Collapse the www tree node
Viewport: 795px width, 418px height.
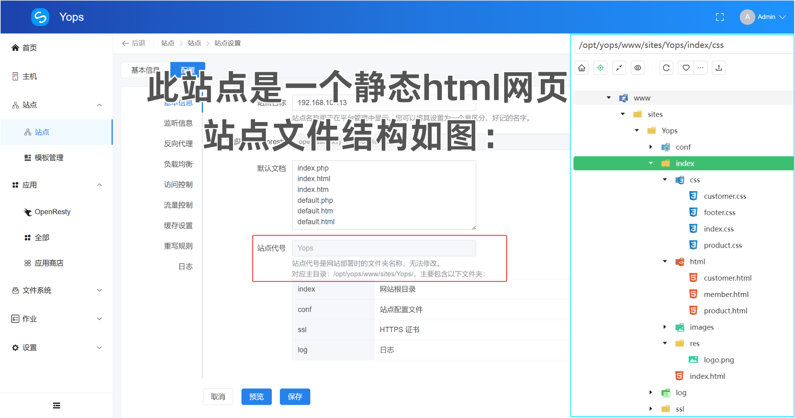(609, 98)
